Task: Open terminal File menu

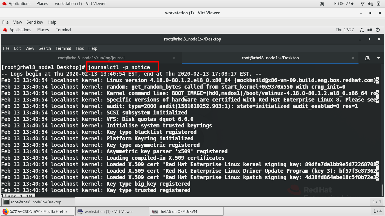Action: 6,48
